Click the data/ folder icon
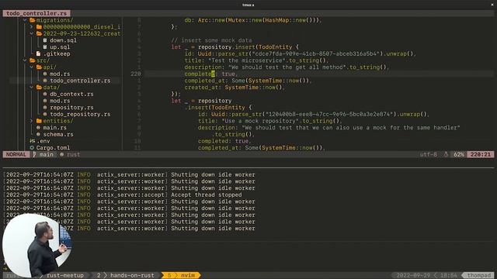Viewport: 497px width, 279px height. pos(39,88)
